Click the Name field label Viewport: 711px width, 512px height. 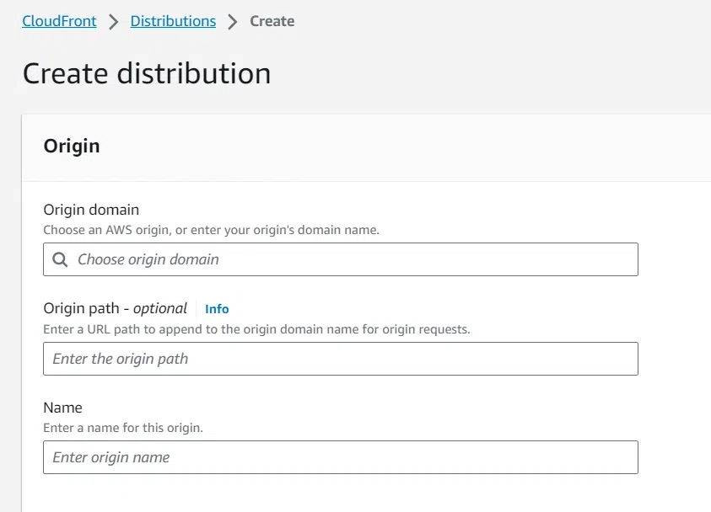click(x=62, y=408)
